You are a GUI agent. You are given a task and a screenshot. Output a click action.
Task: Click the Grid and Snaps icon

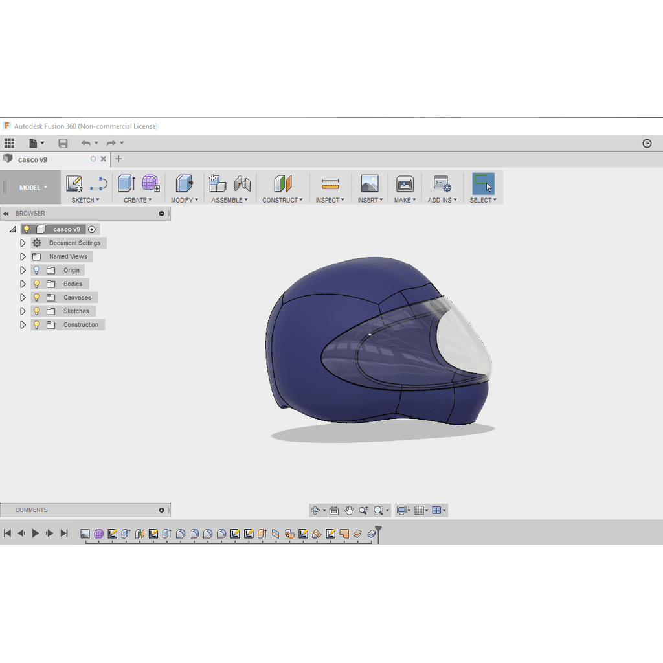click(419, 510)
